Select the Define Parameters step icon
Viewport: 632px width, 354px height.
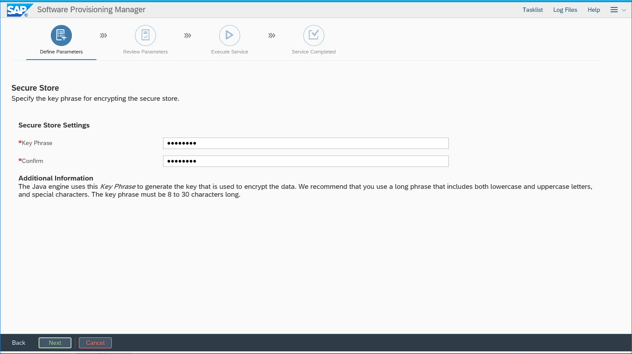(61, 35)
